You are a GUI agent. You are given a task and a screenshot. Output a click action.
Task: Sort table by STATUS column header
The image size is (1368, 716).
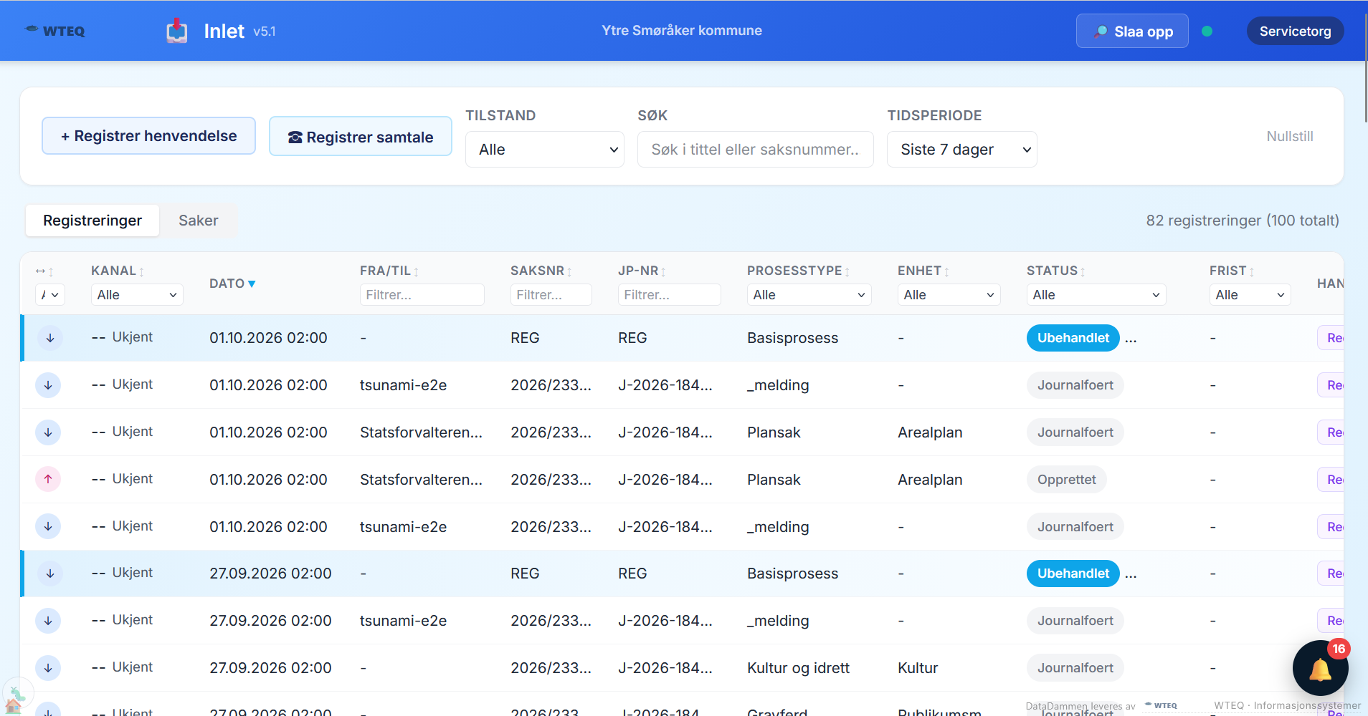(x=1056, y=271)
